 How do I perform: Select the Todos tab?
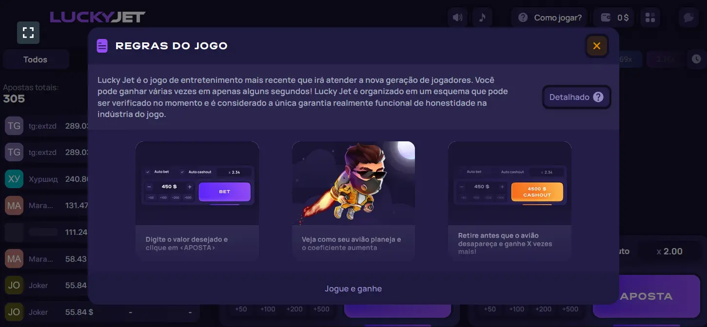coord(36,59)
